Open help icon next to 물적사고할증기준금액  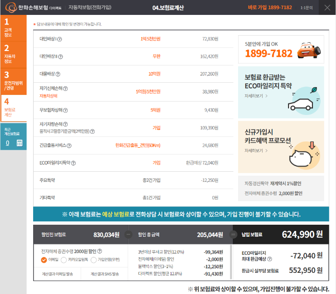(92, 131)
